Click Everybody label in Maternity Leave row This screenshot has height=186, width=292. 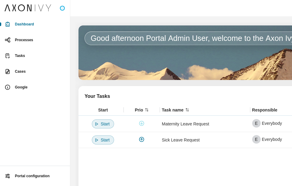point(272,123)
